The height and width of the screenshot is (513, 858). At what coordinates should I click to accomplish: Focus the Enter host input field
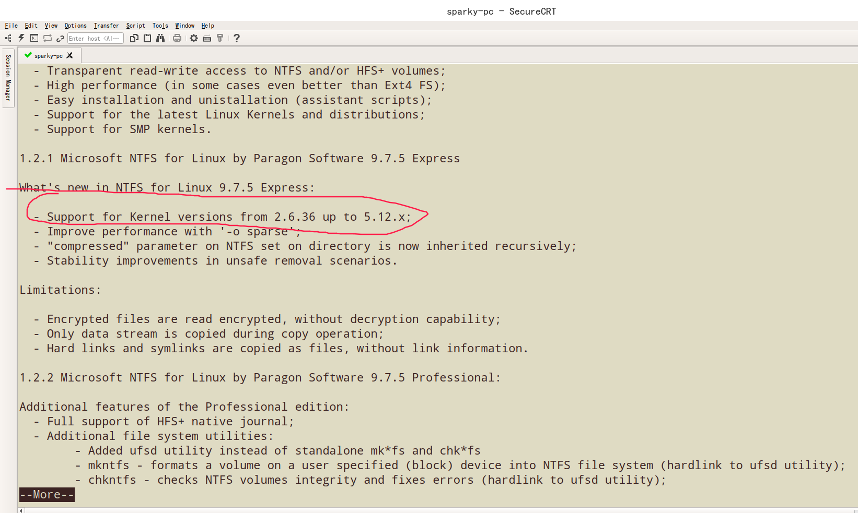tap(96, 38)
